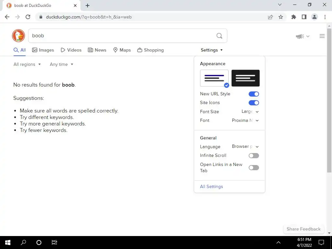Switch to Images tab
Viewport: 332px width, 249px height.
[43, 50]
